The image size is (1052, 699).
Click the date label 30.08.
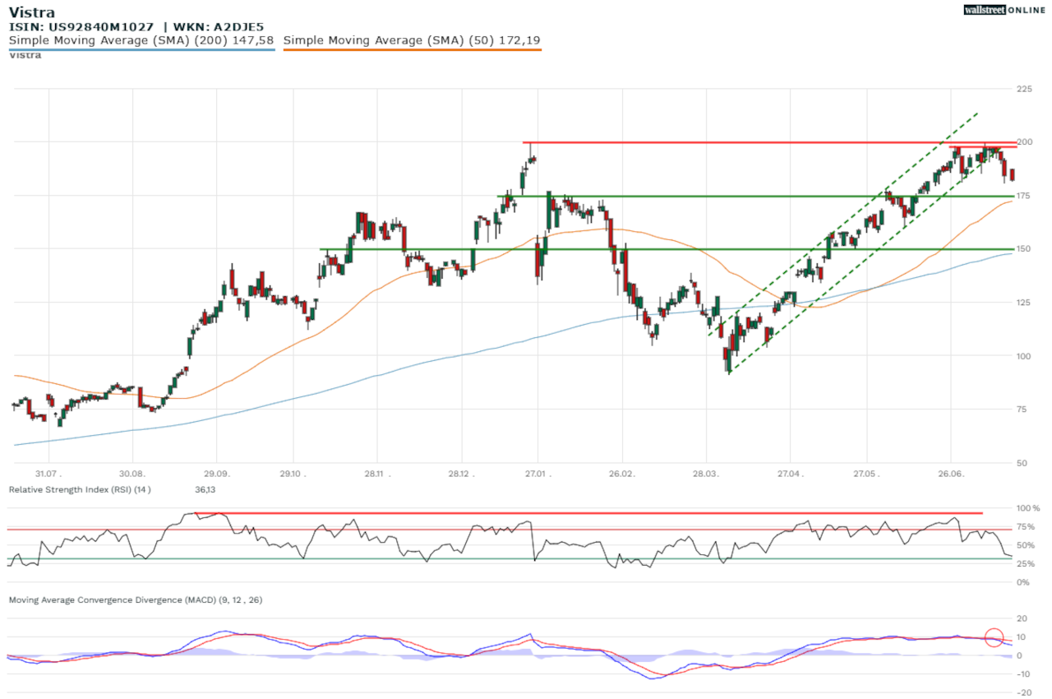132,474
